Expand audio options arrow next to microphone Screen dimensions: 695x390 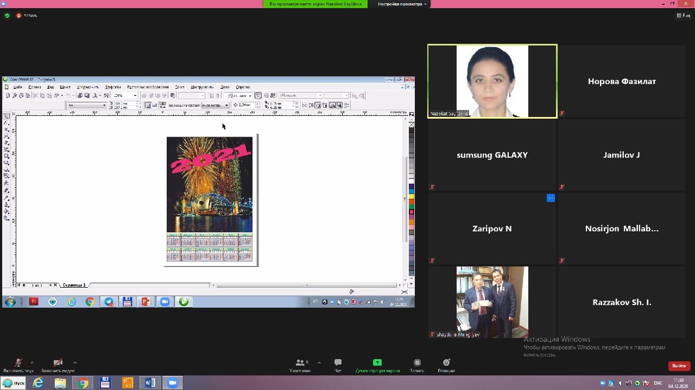pos(33,362)
